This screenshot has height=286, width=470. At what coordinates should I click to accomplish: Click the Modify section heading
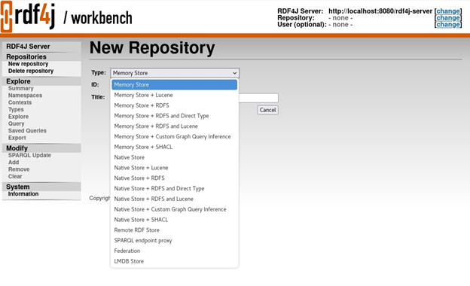click(17, 148)
